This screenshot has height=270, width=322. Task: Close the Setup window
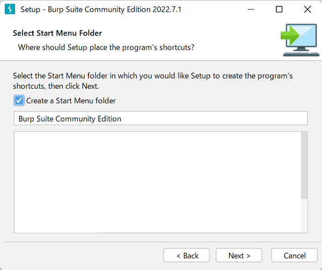[308, 10]
